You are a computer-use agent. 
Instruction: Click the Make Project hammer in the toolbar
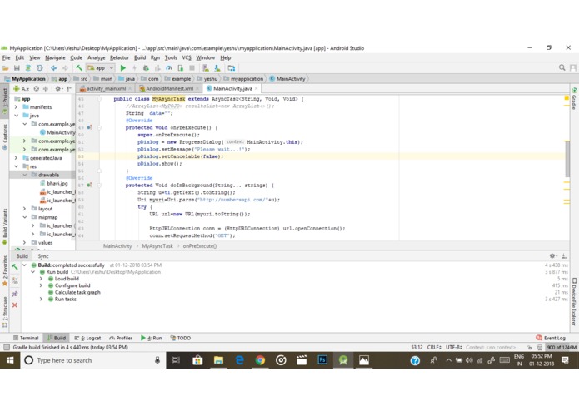[79, 68]
